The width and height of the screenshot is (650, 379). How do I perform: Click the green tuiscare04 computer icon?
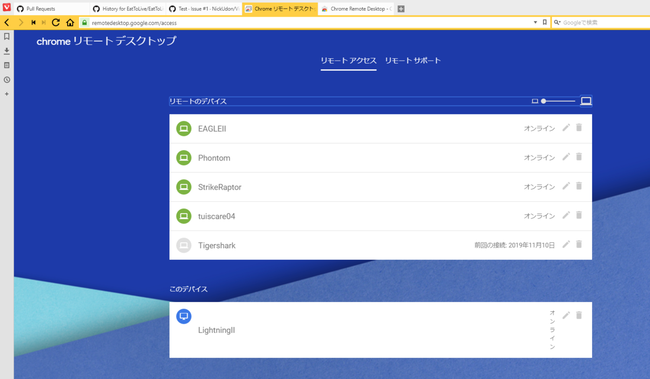tap(184, 216)
